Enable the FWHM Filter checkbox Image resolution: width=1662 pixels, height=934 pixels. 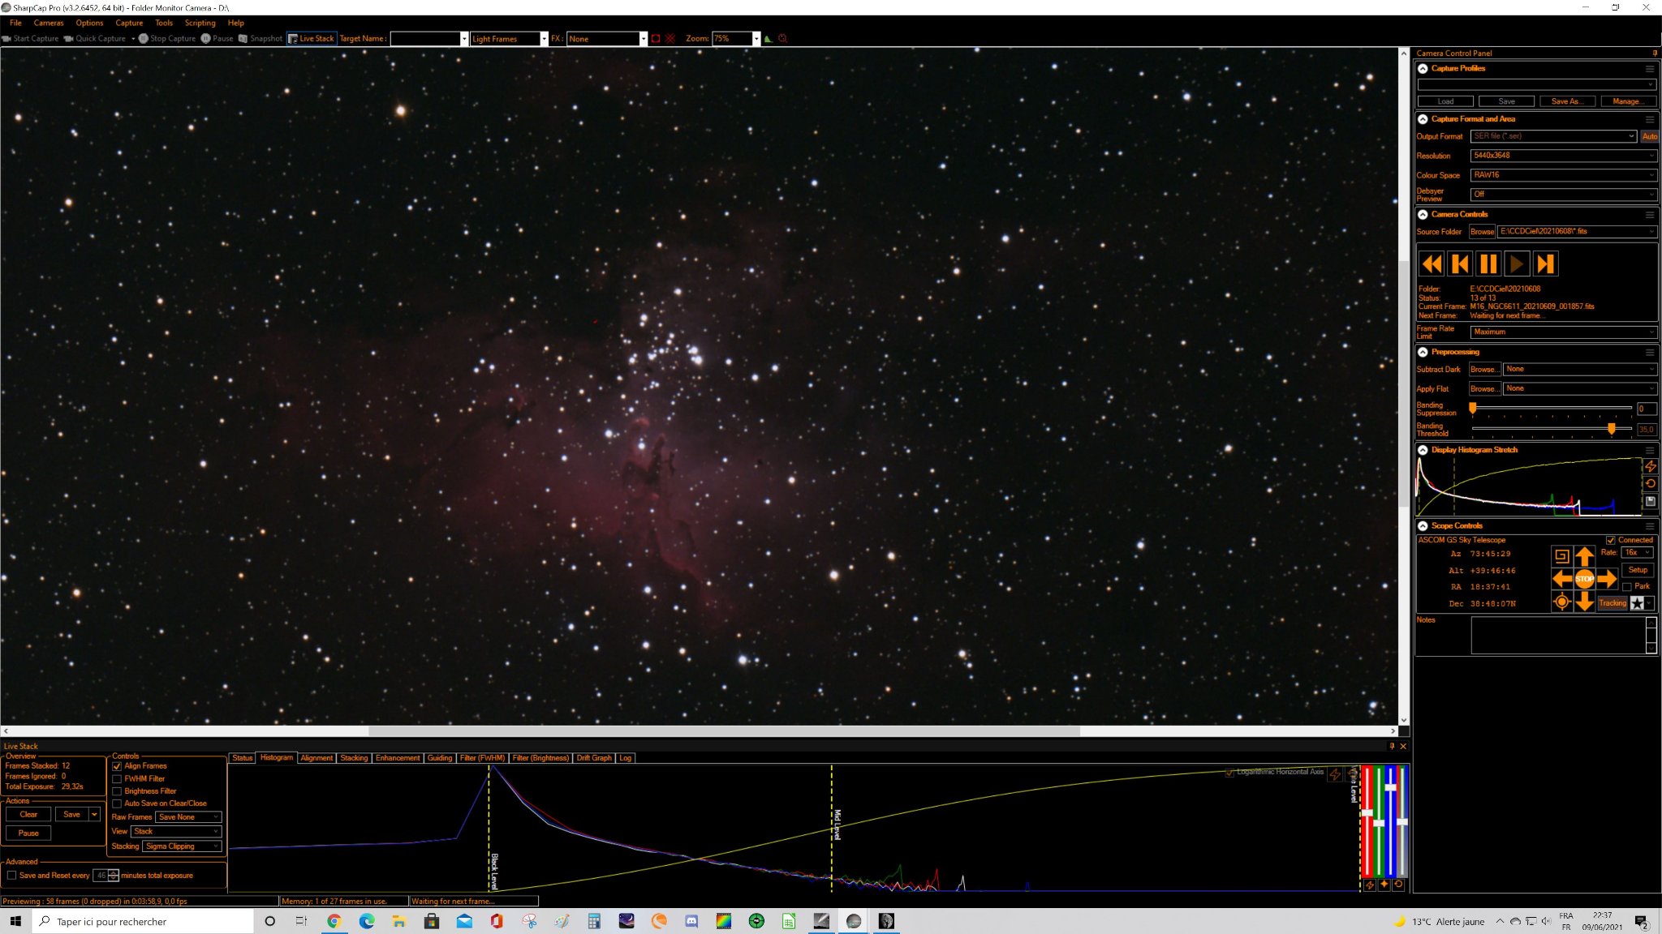117,778
